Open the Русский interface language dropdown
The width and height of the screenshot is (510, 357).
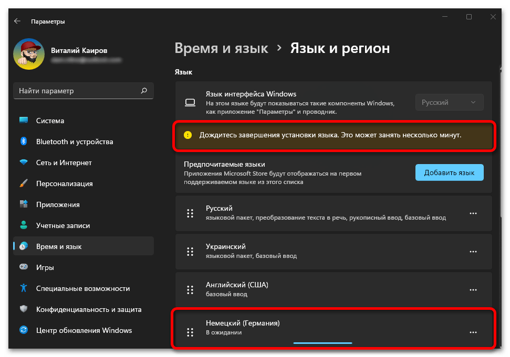point(449,103)
